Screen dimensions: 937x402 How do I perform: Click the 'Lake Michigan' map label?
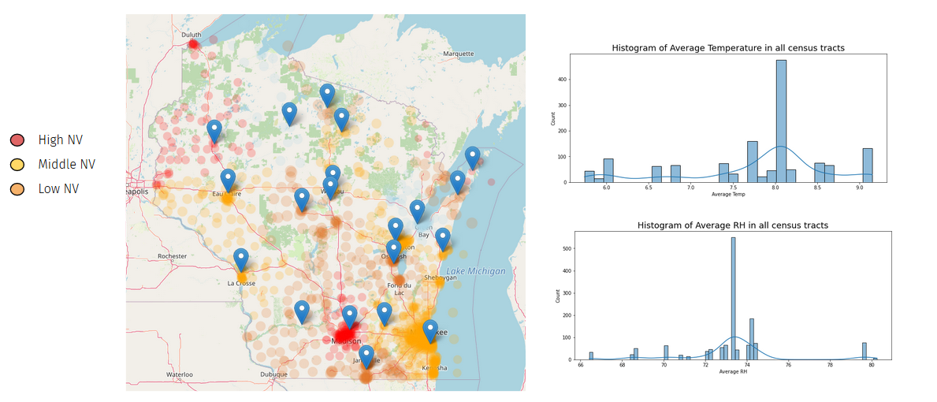pos(476,271)
